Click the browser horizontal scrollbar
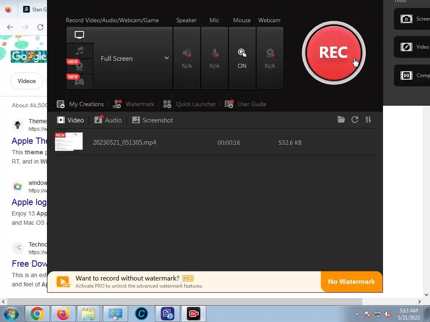430x322 pixels. (x=184, y=302)
